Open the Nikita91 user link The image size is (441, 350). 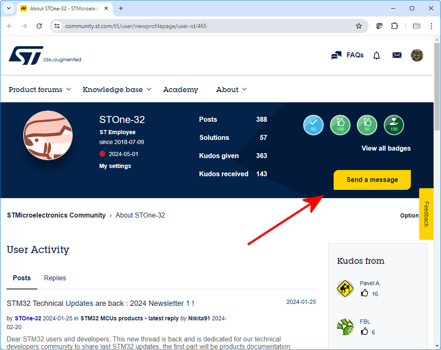click(199, 318)
